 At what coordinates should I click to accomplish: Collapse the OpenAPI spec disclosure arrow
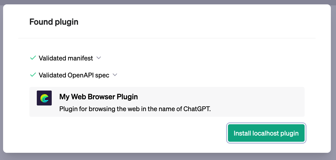(x=115, y=75)
